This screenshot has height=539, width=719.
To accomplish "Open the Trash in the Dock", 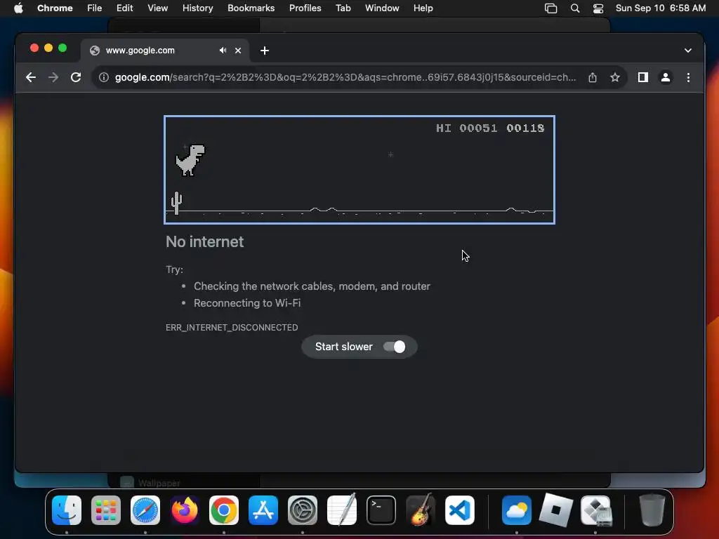I will click(x=652, y=510).
